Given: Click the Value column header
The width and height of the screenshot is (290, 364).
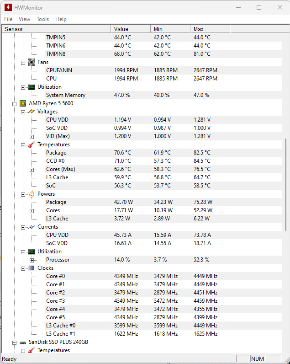Looking at the screenshot, I should (x=131, y=29).
